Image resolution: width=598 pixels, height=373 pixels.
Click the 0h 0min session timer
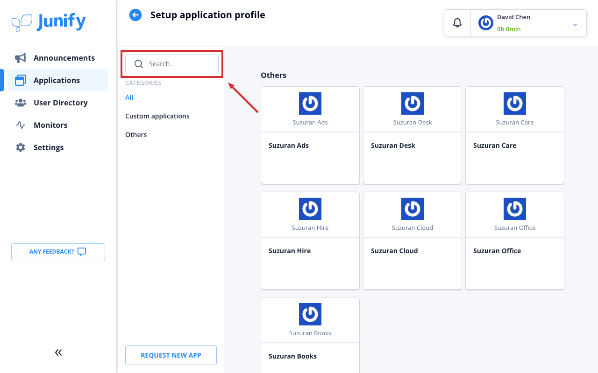tap(509, 29)
